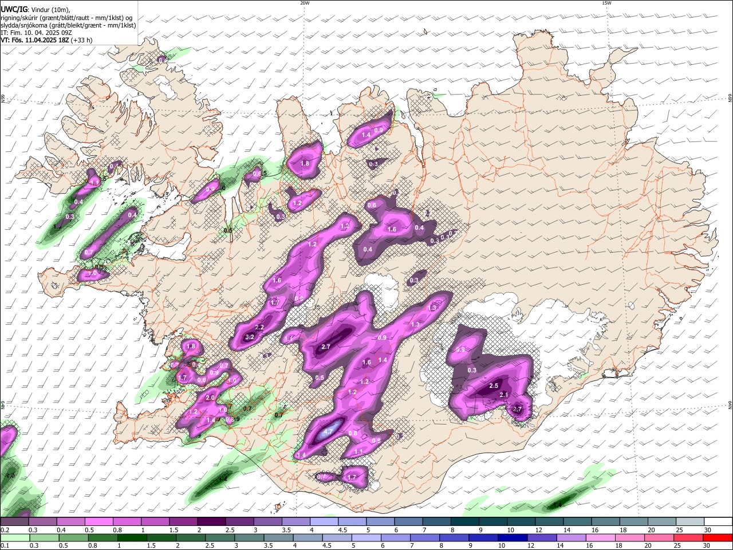Click the "20W" longitude label
Viewport: 733px width, 550px height.
click(x=305, y=3)
